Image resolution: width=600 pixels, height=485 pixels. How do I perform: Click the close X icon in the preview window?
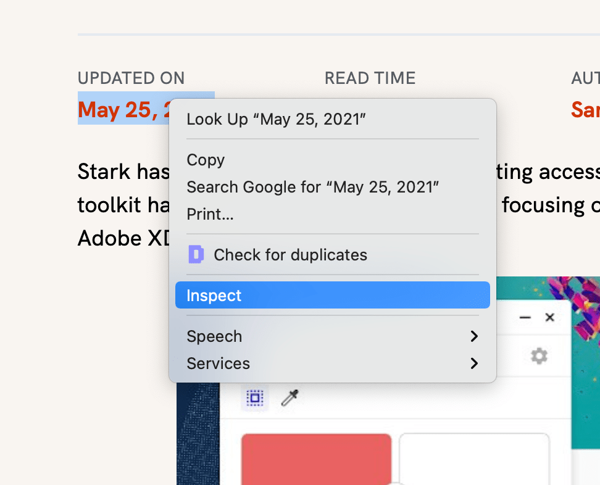point(549,317)
